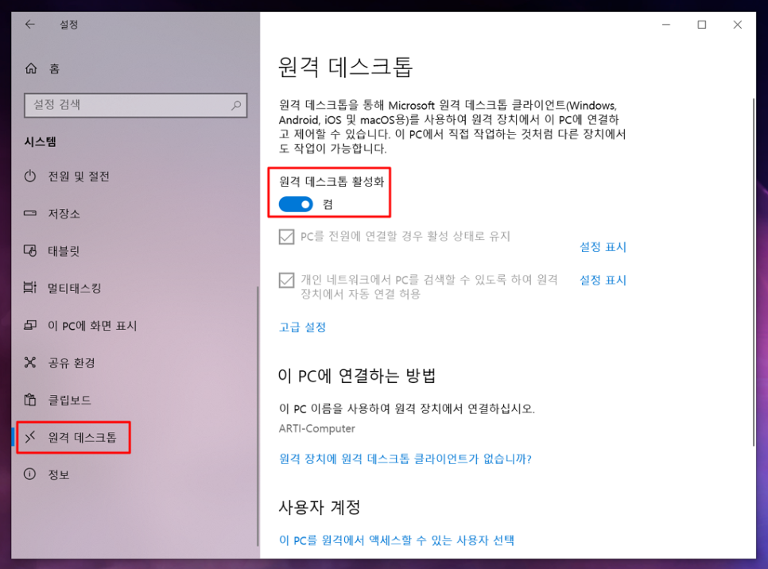The width and height of the screenshot is (768, 569).
Task: Click the right content pane scrollbar
Action: (x=754, y=272)
